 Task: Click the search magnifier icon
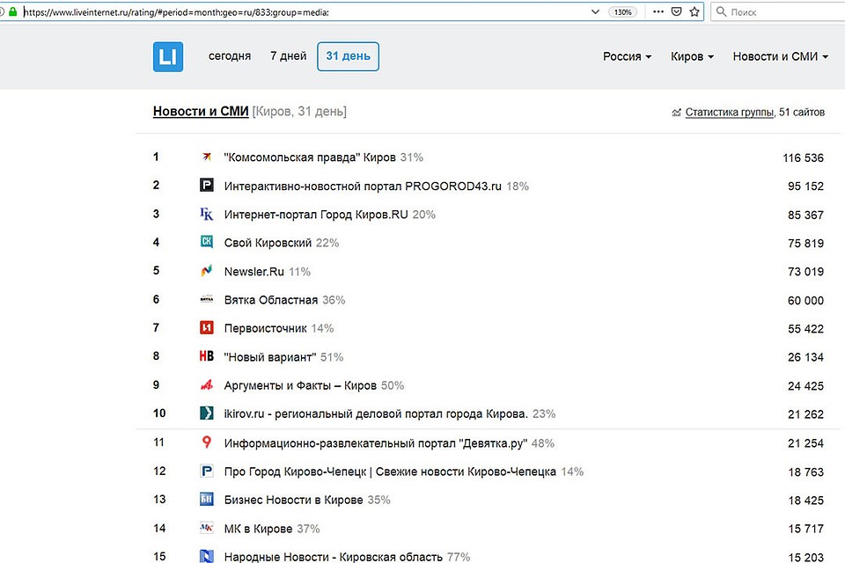pos(721,11)
